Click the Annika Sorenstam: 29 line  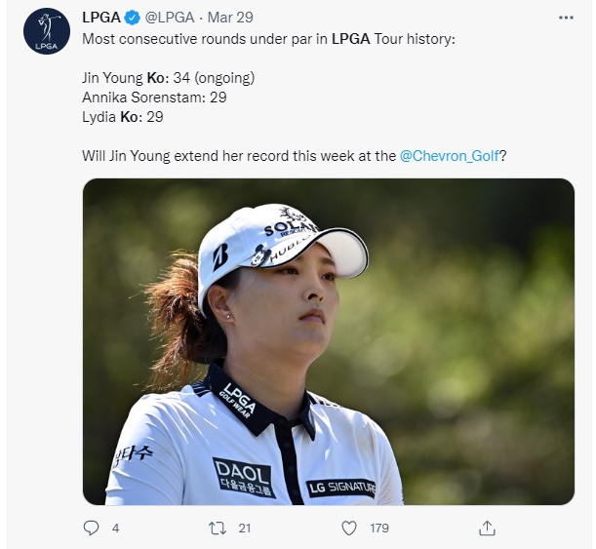154,98
